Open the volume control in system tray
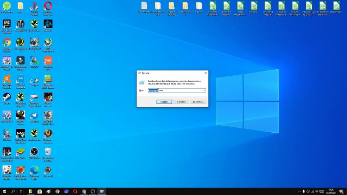Image resolution: width=347 pixels, height=195 pixels. (317, 191)
